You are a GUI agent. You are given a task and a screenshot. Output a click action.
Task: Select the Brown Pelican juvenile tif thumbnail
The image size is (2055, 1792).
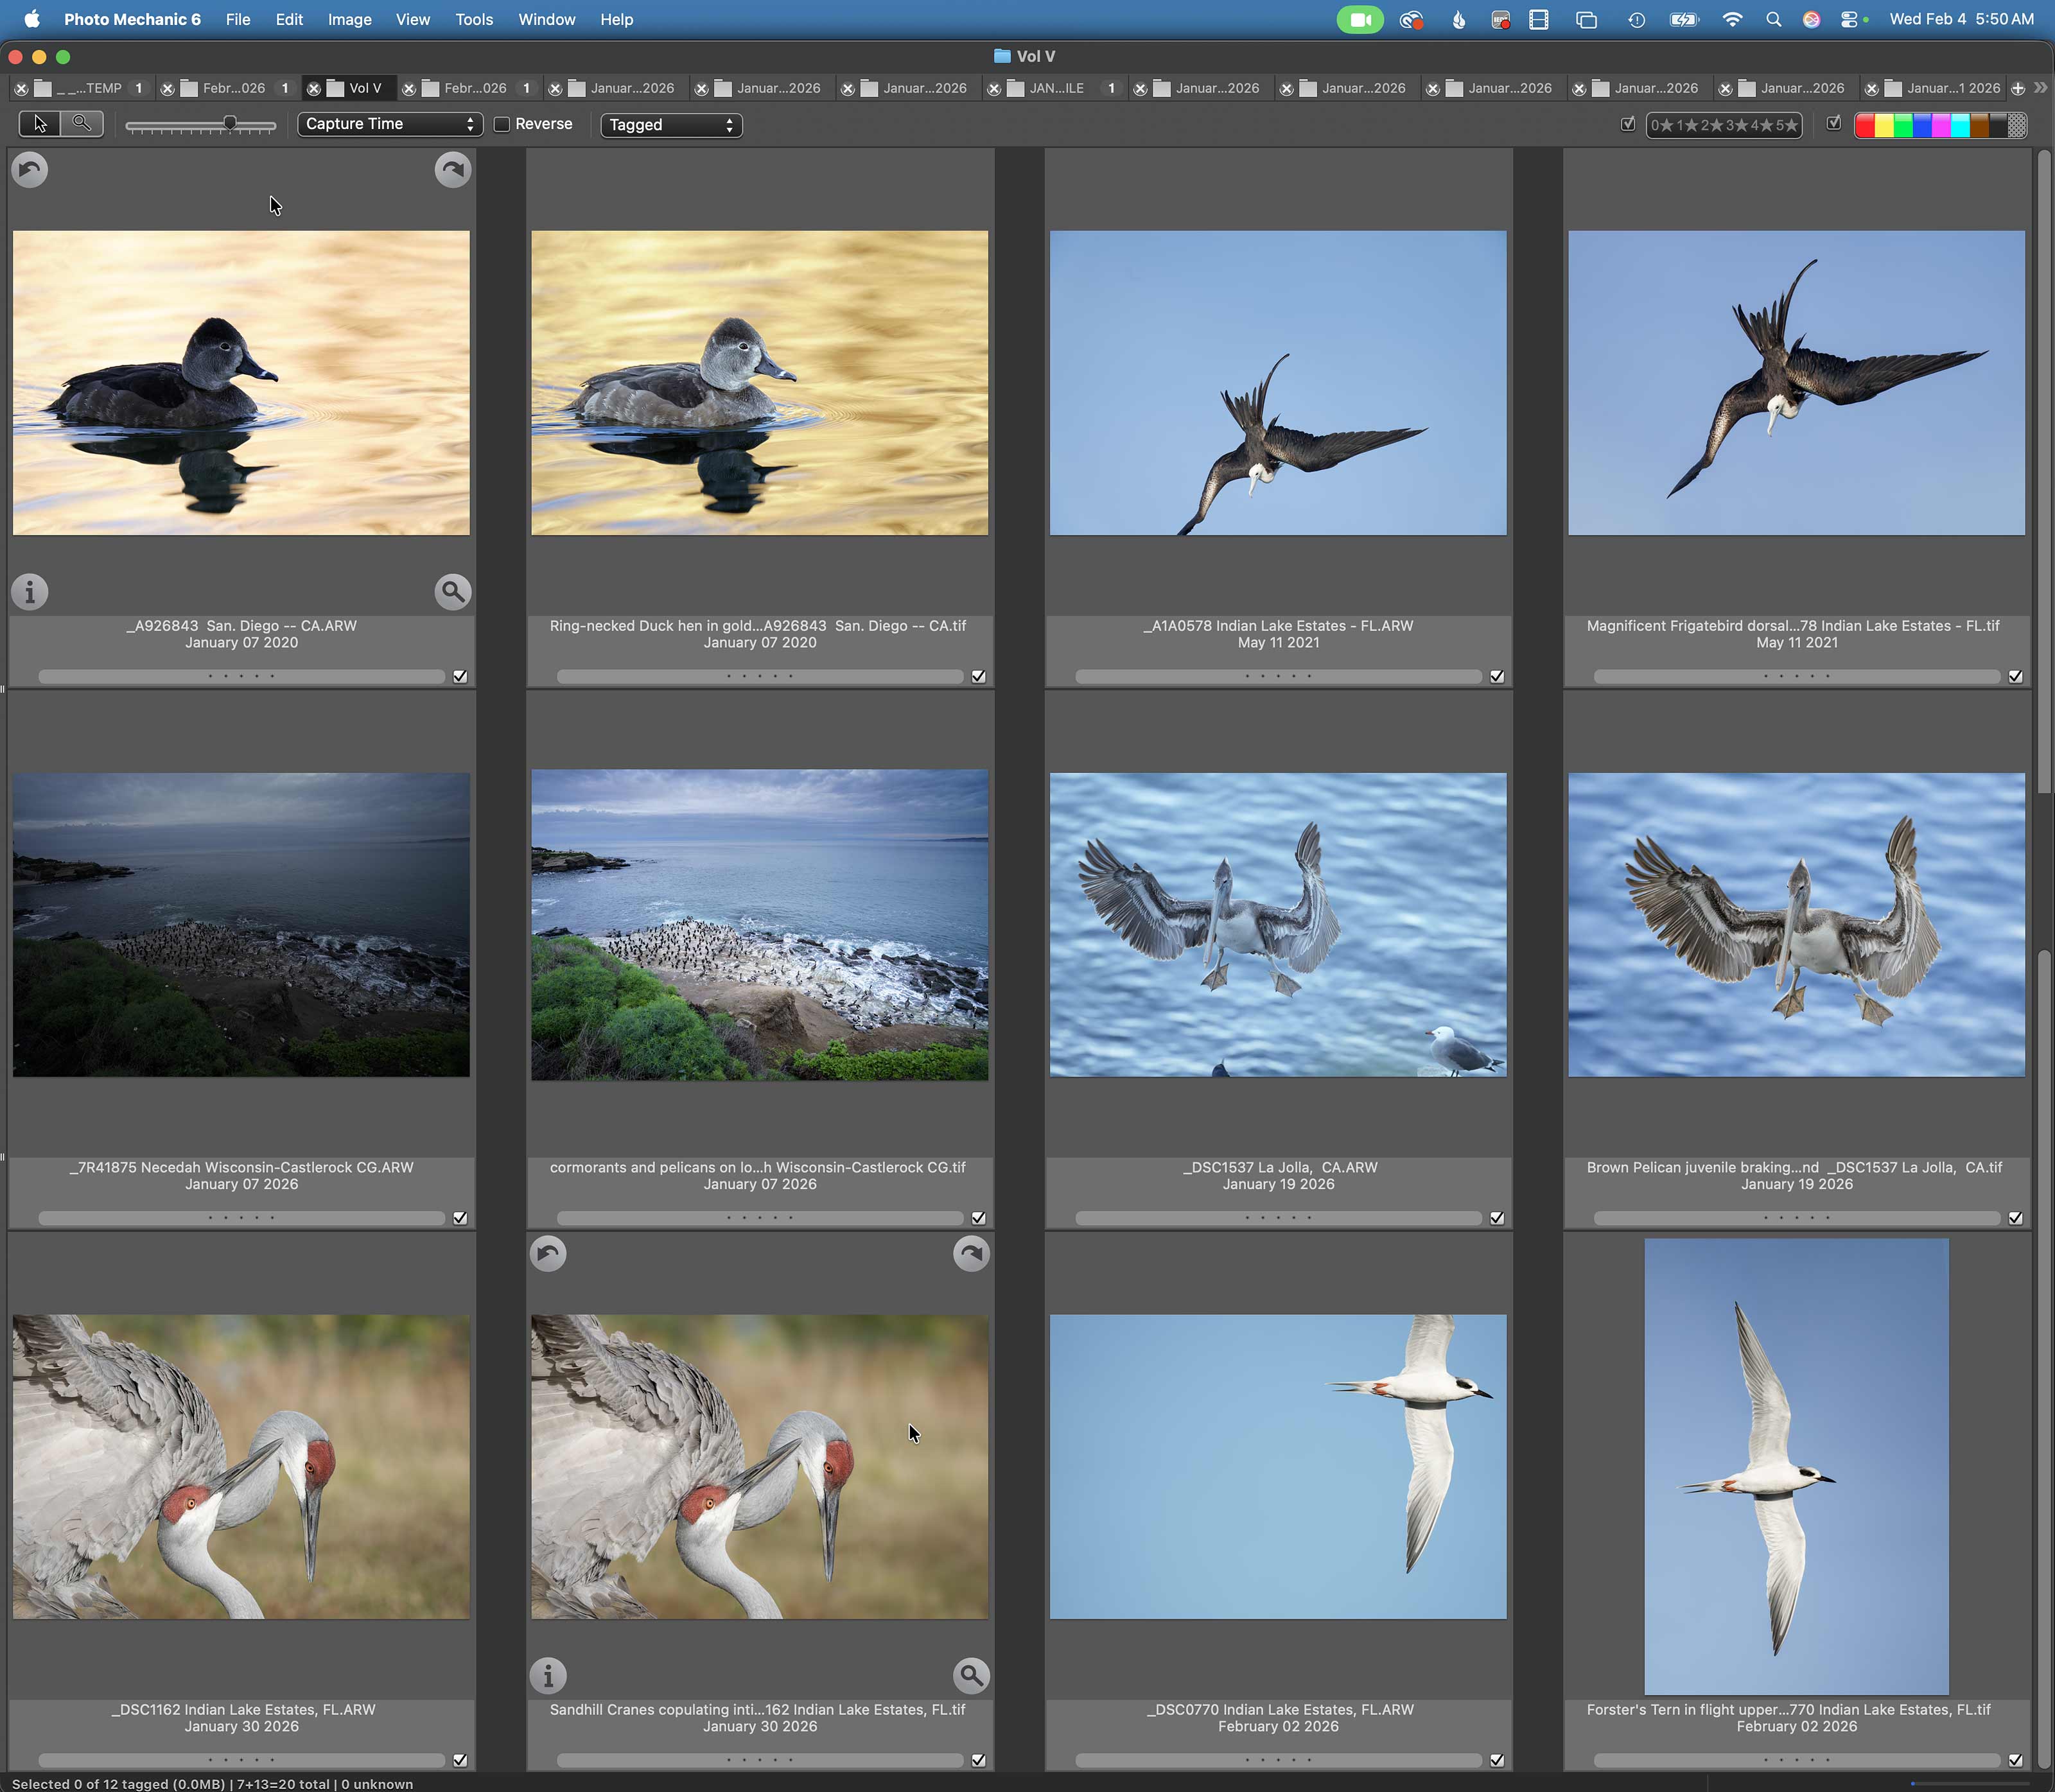[x=1796, y=924]
